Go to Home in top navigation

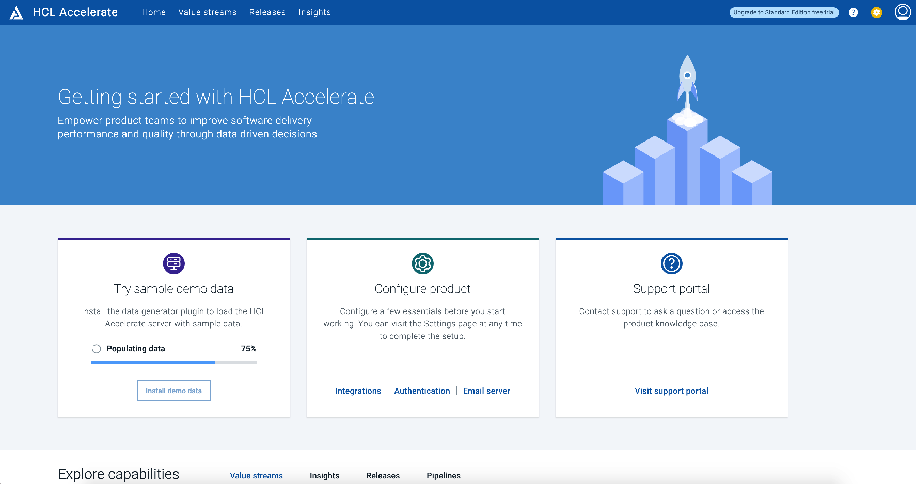[154, 12]
